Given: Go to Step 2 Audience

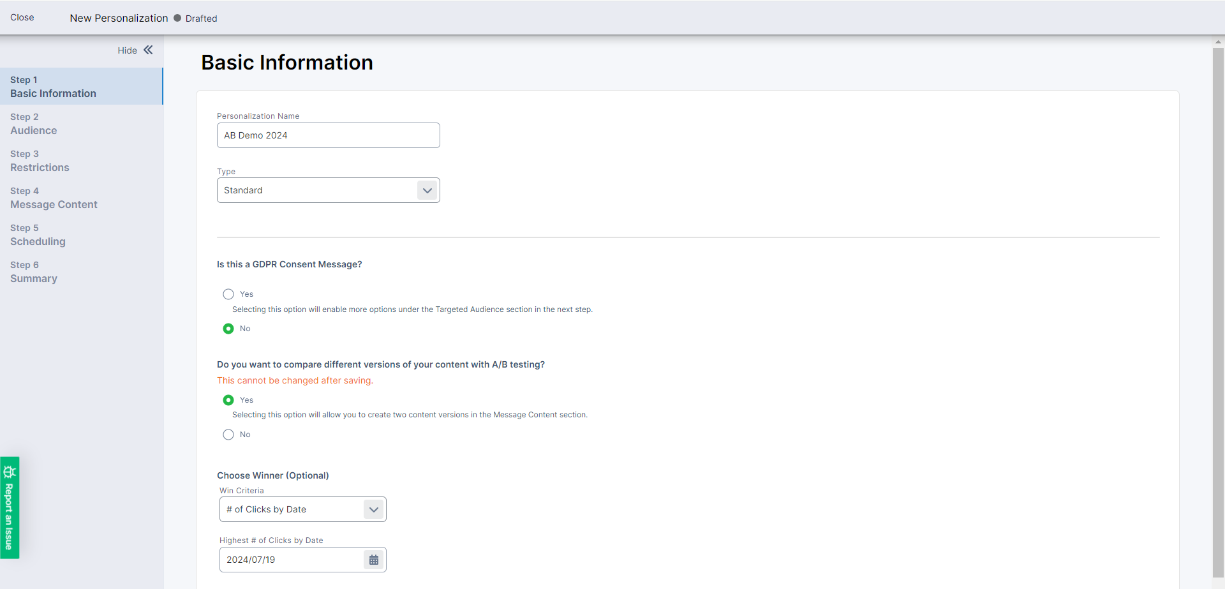Looking at the screenshot, I should tap(34, 124).
